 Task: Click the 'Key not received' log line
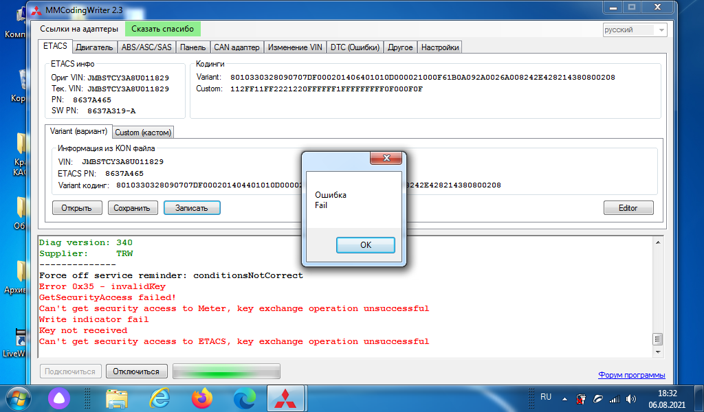pos(83,330)
